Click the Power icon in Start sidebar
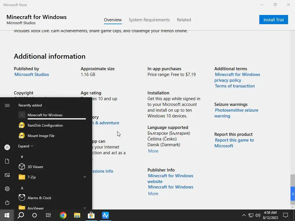Image resolution: width=295 pixels, height=221 pixels. click(x=7, y=203)
